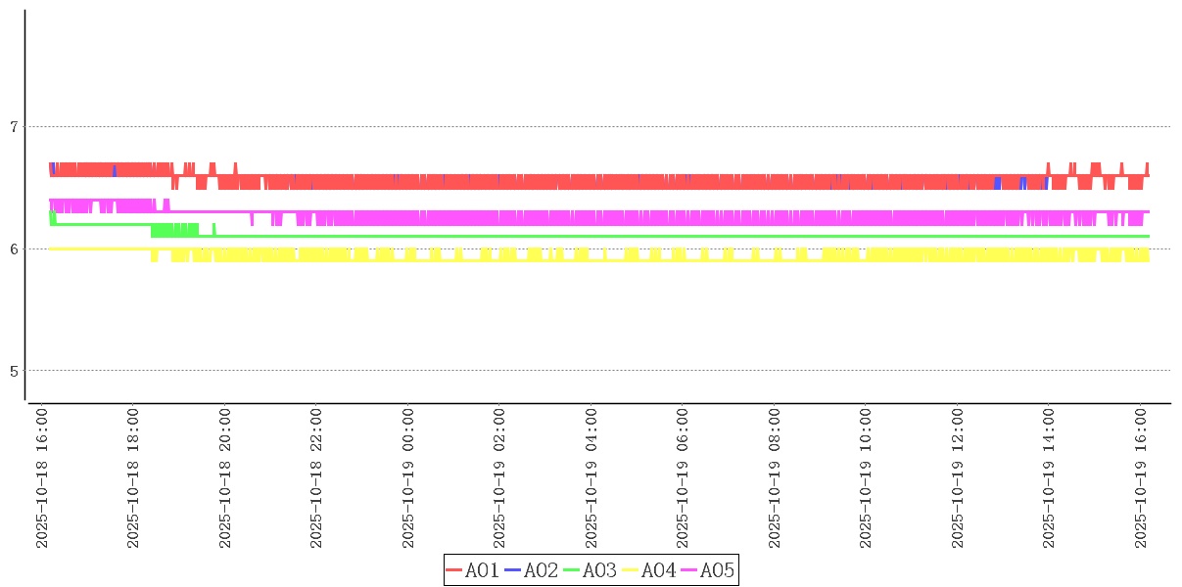
Task: Toggle the A02 series legend label
Action: click(x=541, y=570)
